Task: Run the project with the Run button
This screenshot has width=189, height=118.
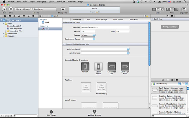Action: pos(4,9)
